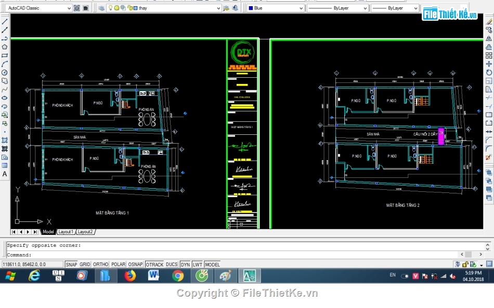Select the Hatch tool
The height and width of the screenshot is (308, 494).
4,140
